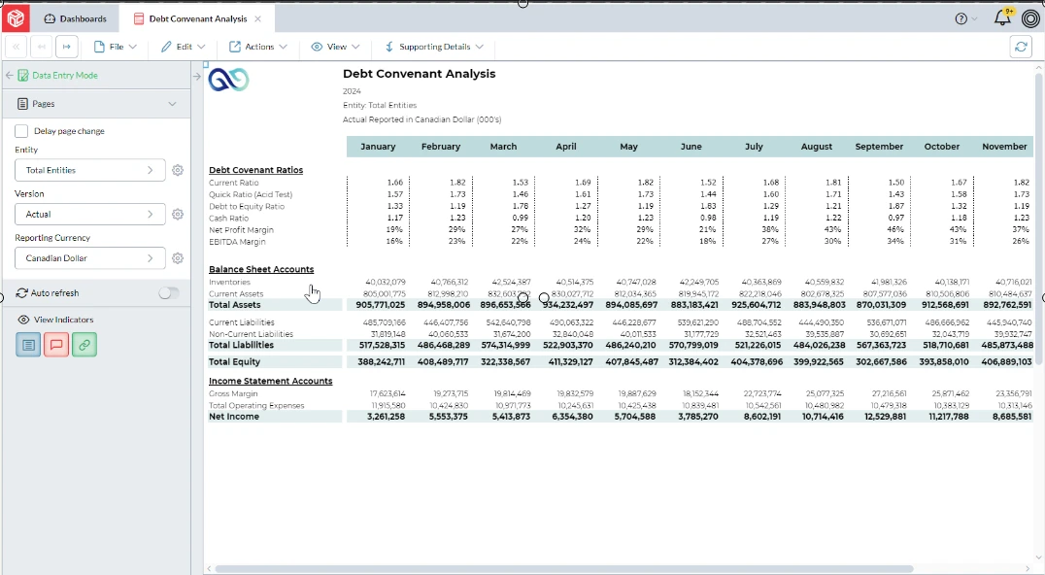Click the Income Statement Accounts heading
The height and width of the screenshot is (575, 1045).
(x=271, y=381)
